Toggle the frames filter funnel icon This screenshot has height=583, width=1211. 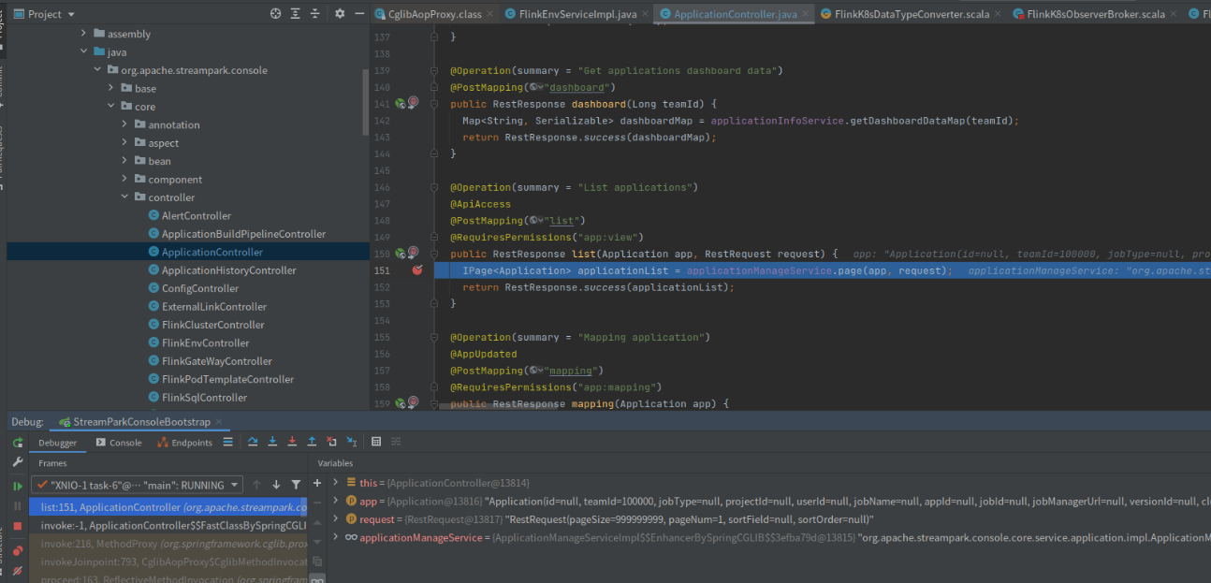tap(296, 485)
